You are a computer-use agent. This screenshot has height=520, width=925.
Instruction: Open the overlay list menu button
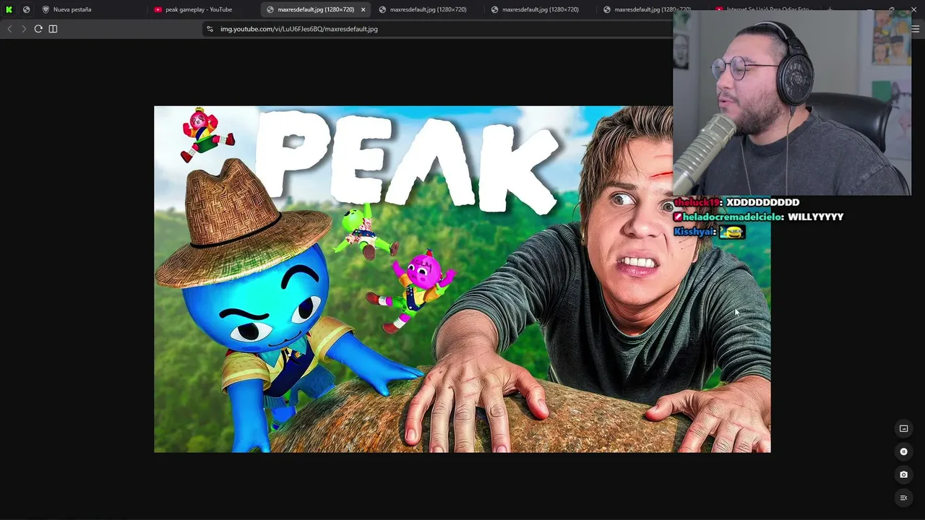(x=903, y=498)
